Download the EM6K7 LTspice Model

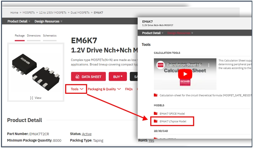point(173,121)
